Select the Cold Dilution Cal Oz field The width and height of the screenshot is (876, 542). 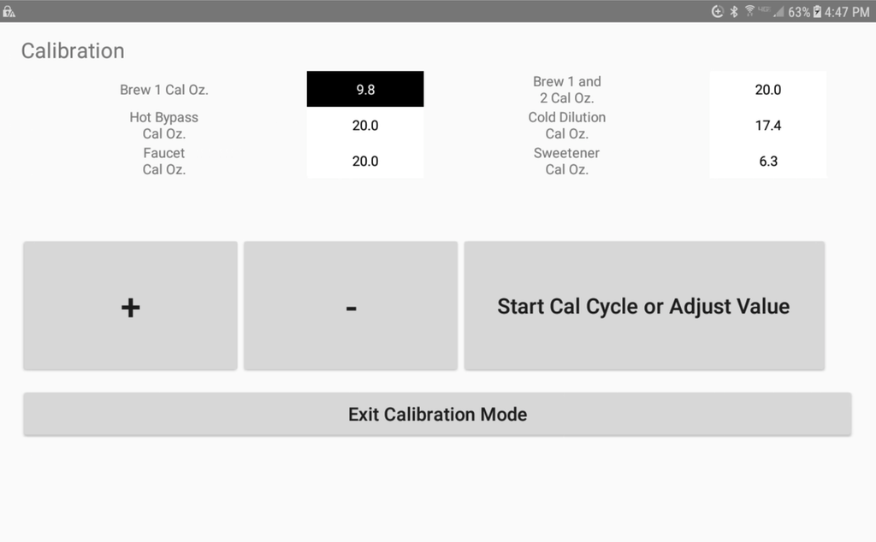click(767, 125)
